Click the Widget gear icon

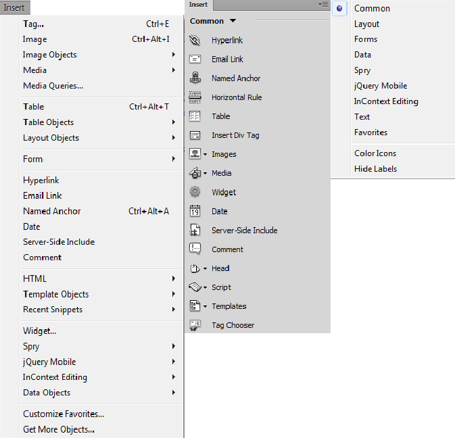click(x=195, y=192)
